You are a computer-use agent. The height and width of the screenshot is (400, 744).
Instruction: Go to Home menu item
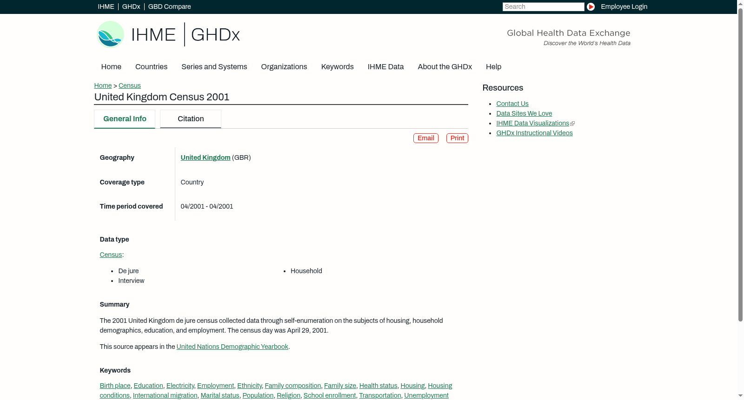coord(111,67)
